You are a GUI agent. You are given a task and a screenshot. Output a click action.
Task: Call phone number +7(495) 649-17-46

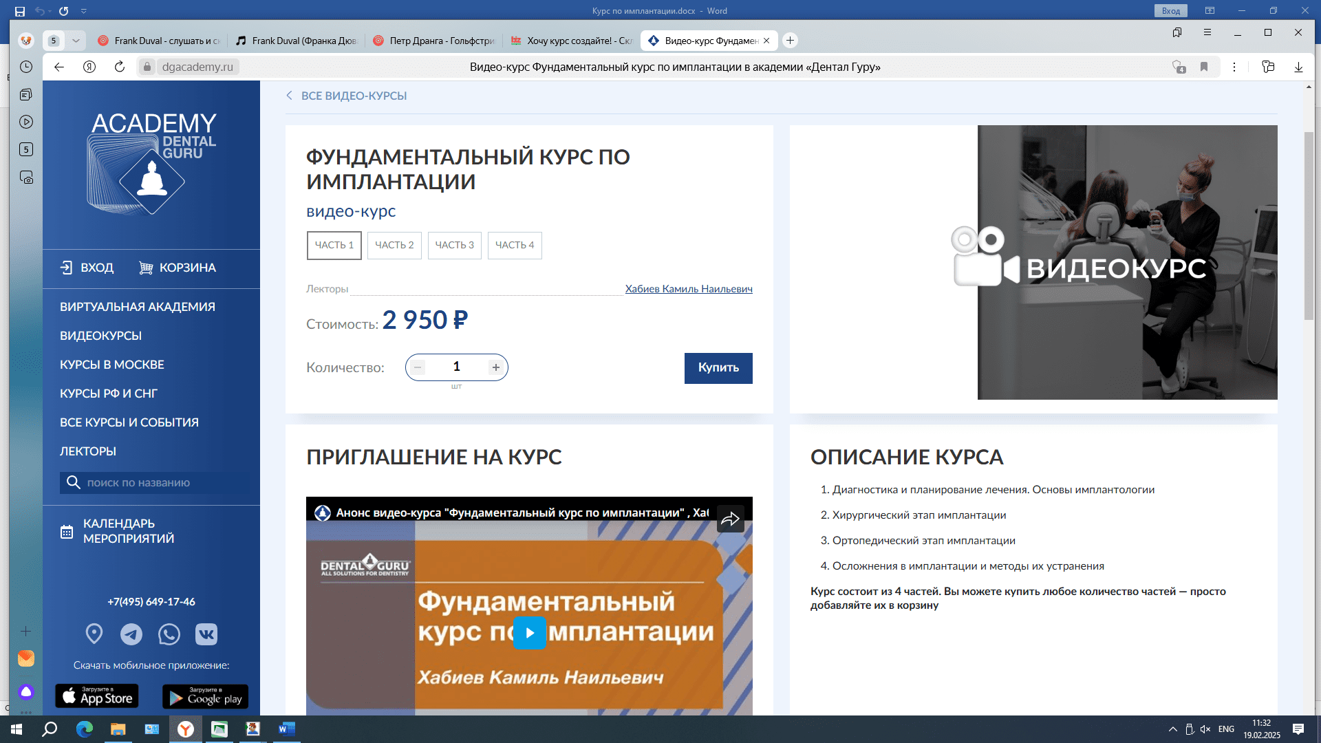pyautogui.click(x=151, y=602)
